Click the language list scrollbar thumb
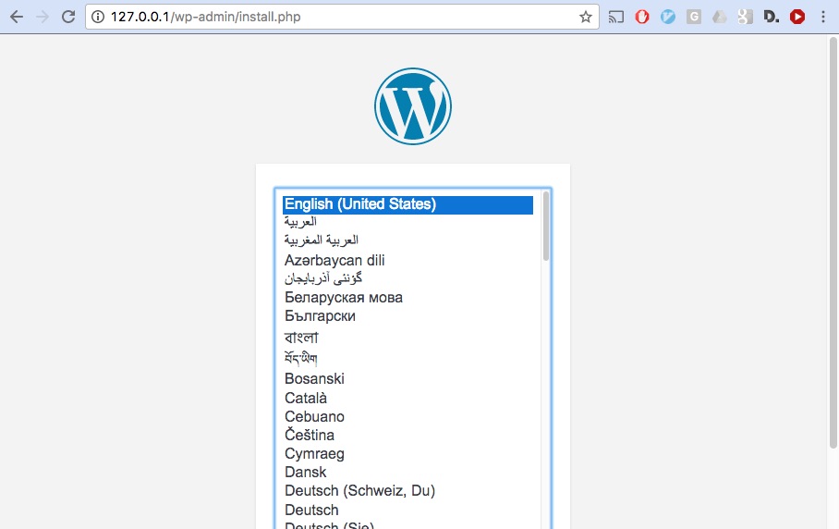Viewport: 839px width, 529px height. click(x=546, y=226)
